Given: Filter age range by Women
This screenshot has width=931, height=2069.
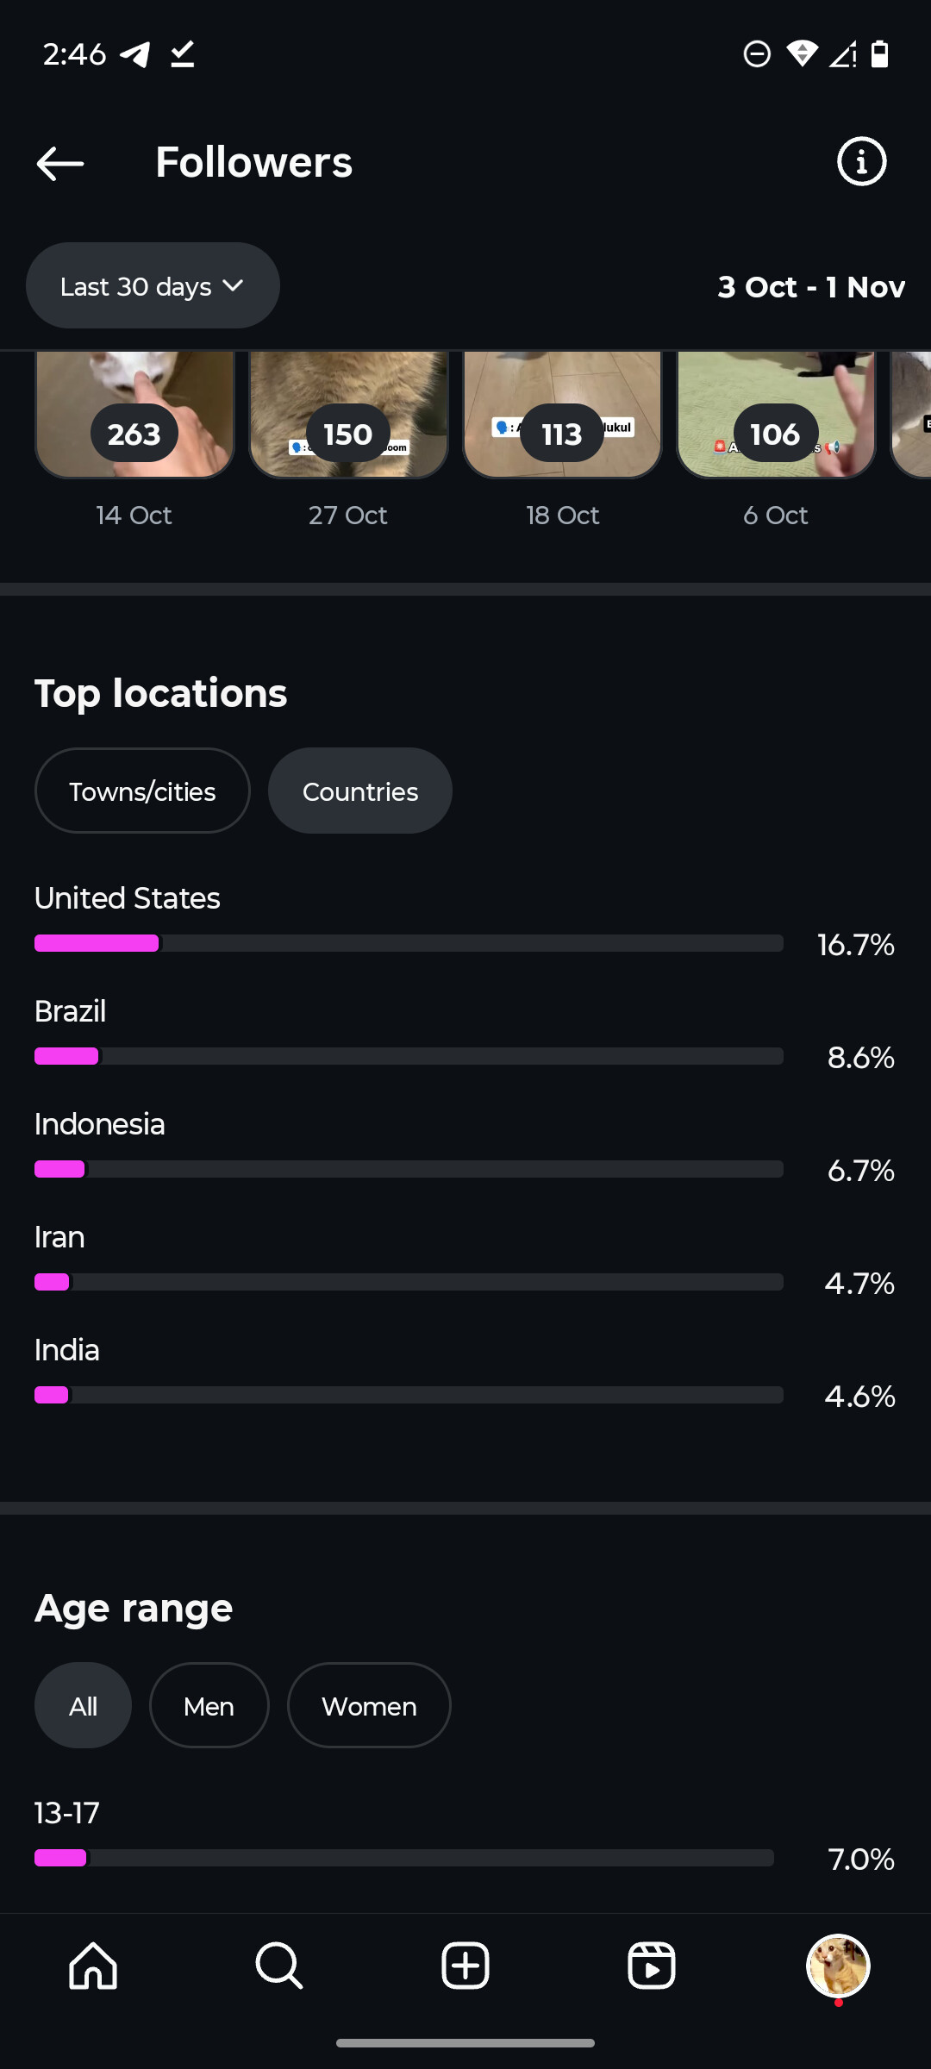Looking at the screenshot, I should [369, 1706].
